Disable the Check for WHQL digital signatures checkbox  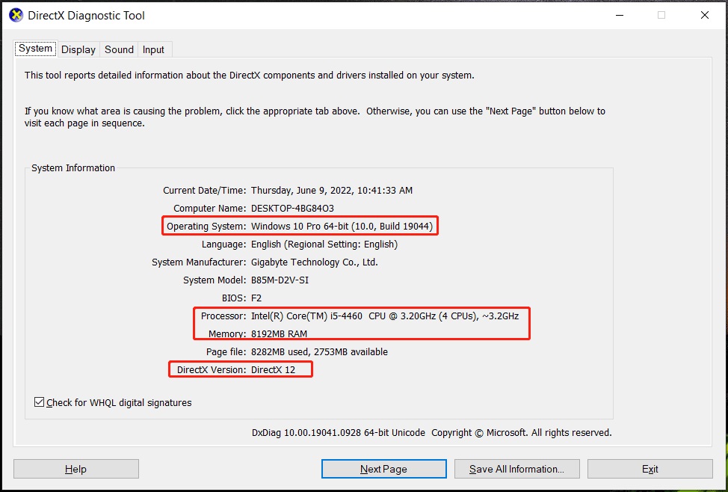pyautogui.click(x=38, y=402)
